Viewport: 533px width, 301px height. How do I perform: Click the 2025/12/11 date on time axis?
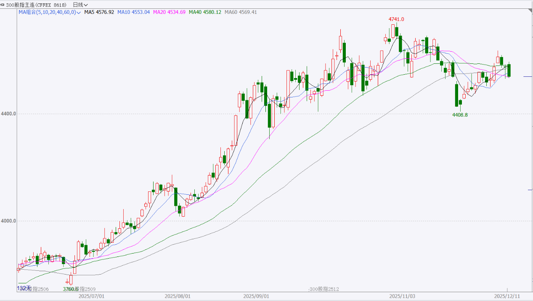pos(507,296)
